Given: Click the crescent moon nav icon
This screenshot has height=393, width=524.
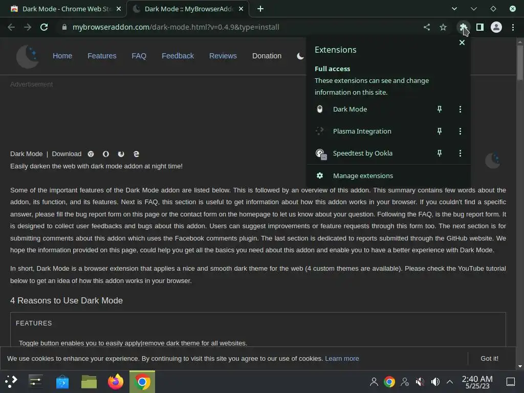Looking at the screenshot, I should point(300,56).
